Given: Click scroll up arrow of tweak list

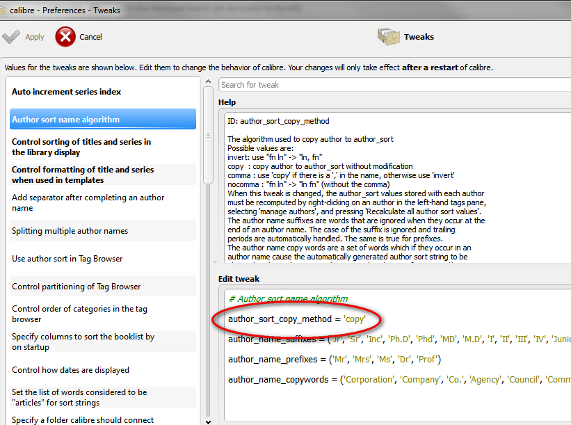Looking at the screenshot, I should (x=208, y=81).
